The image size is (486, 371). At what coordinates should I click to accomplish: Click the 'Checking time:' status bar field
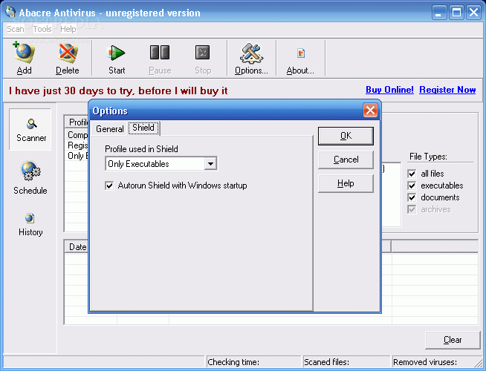click(253, 362)
